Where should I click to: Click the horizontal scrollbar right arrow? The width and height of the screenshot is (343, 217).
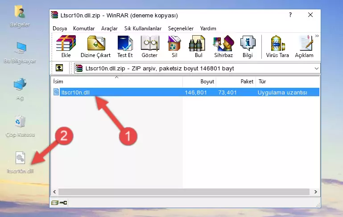click(x=315, y=192)
